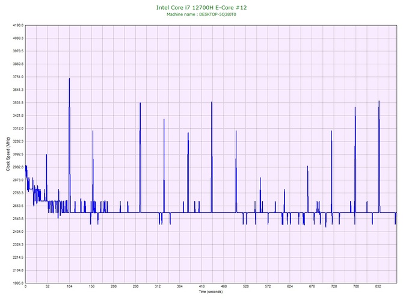Click the 3531.5 y-axis value

click(x=18, y=103)
